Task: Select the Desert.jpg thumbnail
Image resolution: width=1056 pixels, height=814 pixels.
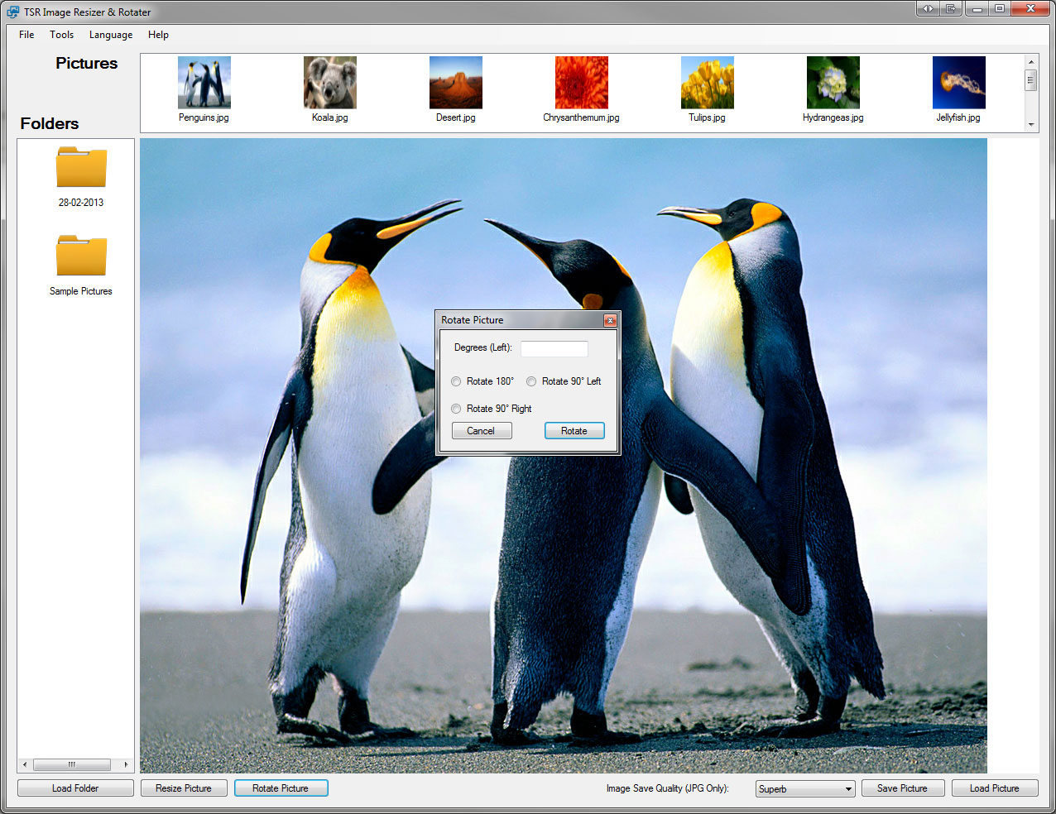Action: pos(455,83)
